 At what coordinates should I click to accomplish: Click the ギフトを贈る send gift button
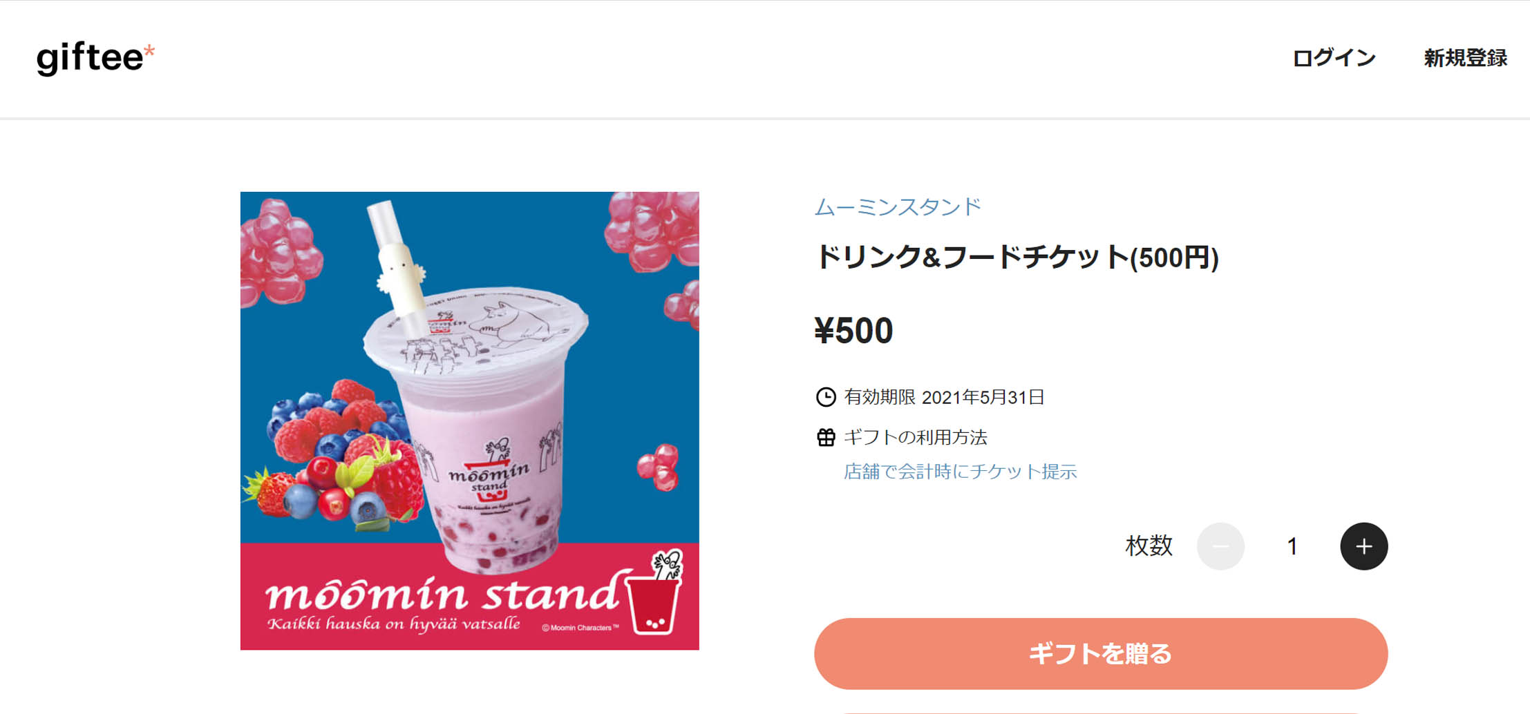point(1101,653)
